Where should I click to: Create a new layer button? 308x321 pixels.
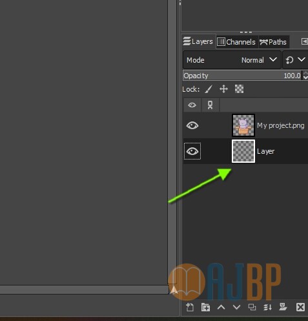point(190,307)
